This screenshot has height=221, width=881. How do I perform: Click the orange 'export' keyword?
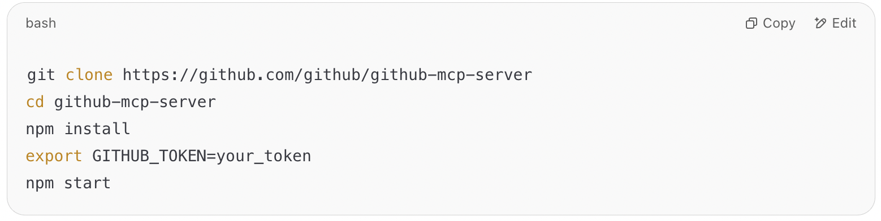click(54, 156)
